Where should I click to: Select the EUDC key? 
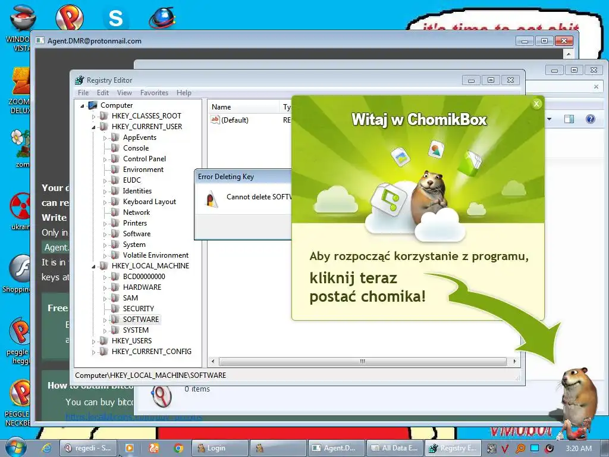click(131, 180)
